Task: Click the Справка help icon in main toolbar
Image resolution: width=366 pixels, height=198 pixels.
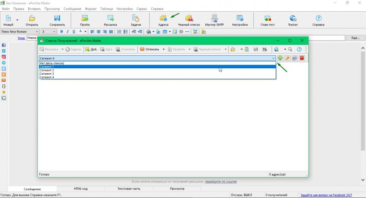Action: (318, 18)
